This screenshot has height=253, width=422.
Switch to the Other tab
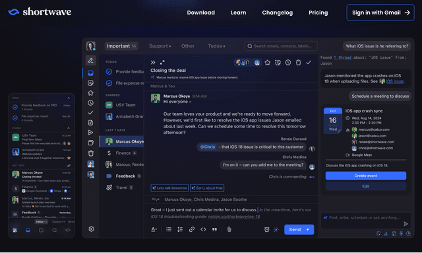point(187,46)
